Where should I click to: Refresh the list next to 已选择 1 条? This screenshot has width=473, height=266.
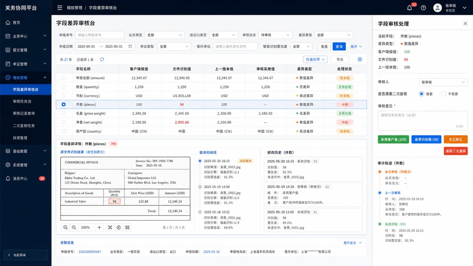coord(102,59)
